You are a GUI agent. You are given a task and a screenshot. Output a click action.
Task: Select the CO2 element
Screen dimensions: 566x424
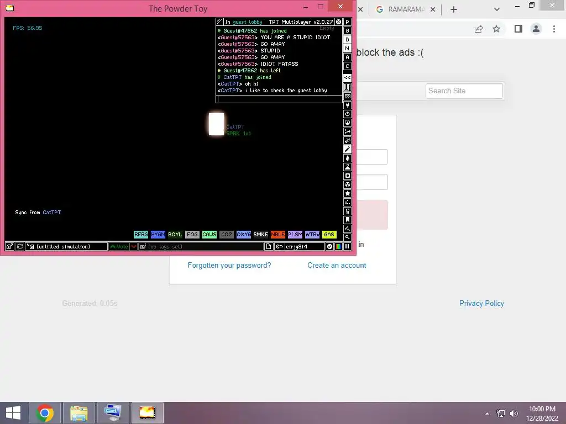click(x=226, y=234)
